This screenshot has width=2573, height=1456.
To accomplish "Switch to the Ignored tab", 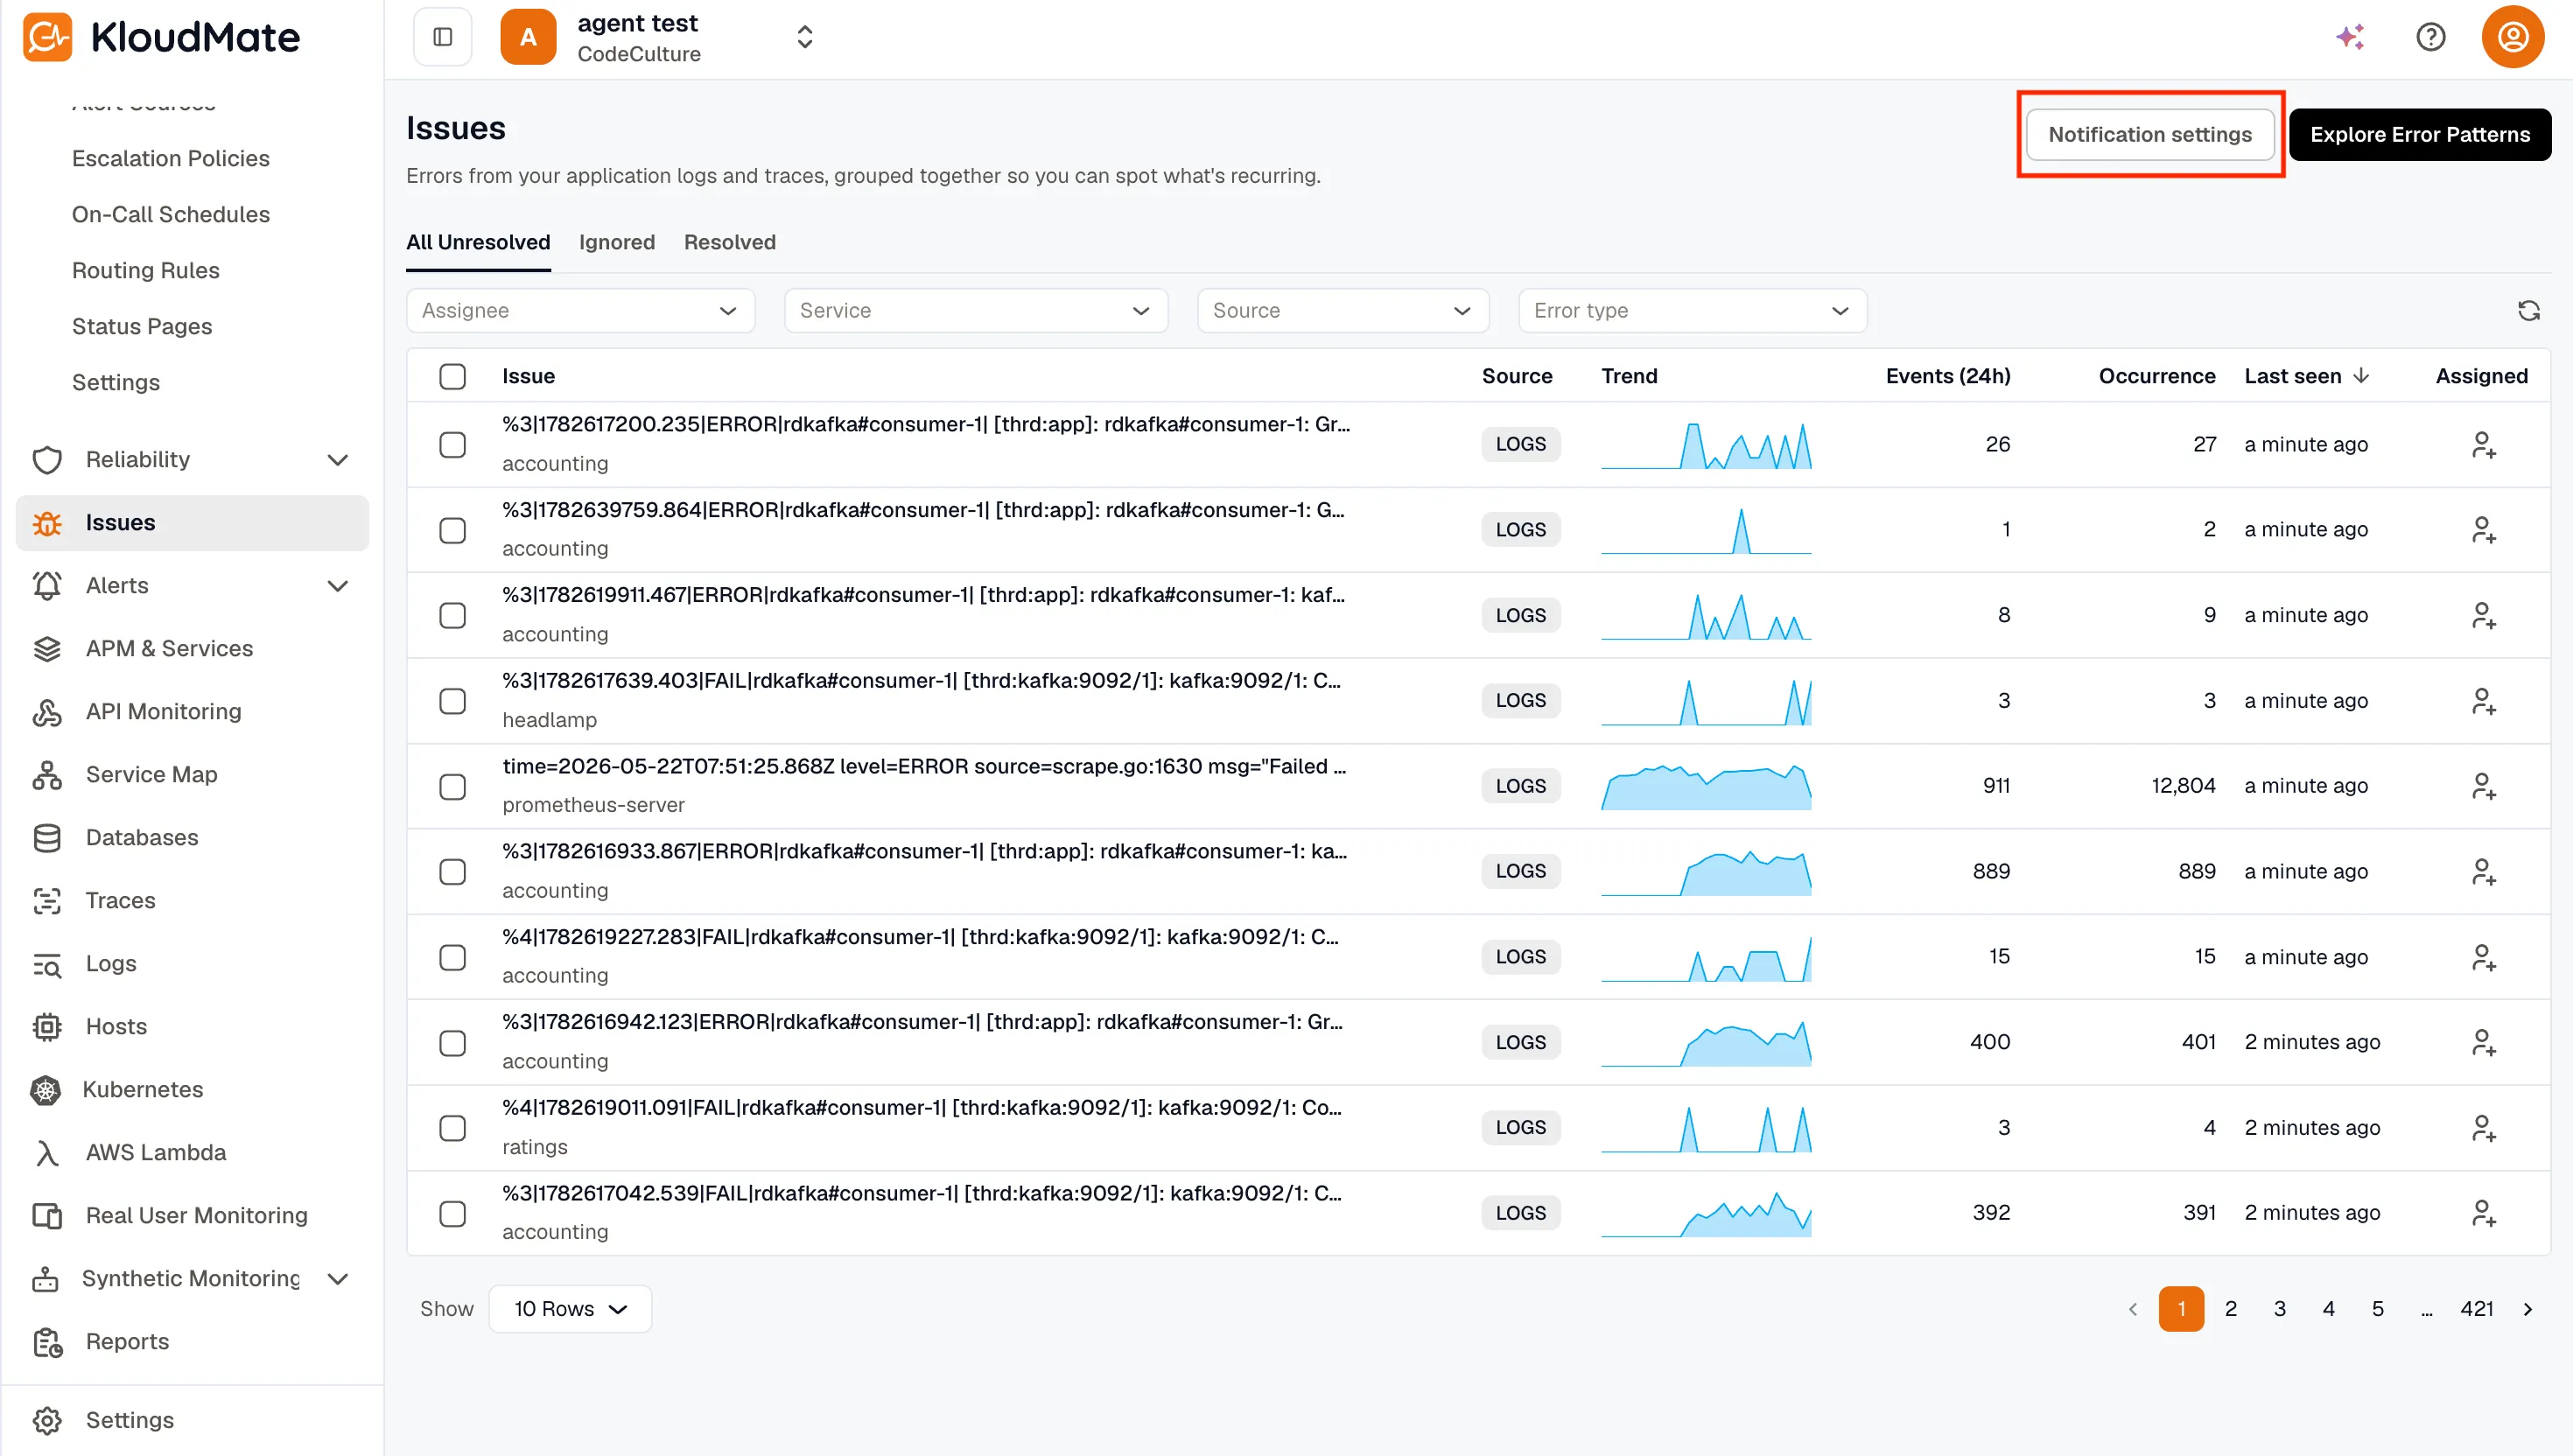I will (617, 242).
